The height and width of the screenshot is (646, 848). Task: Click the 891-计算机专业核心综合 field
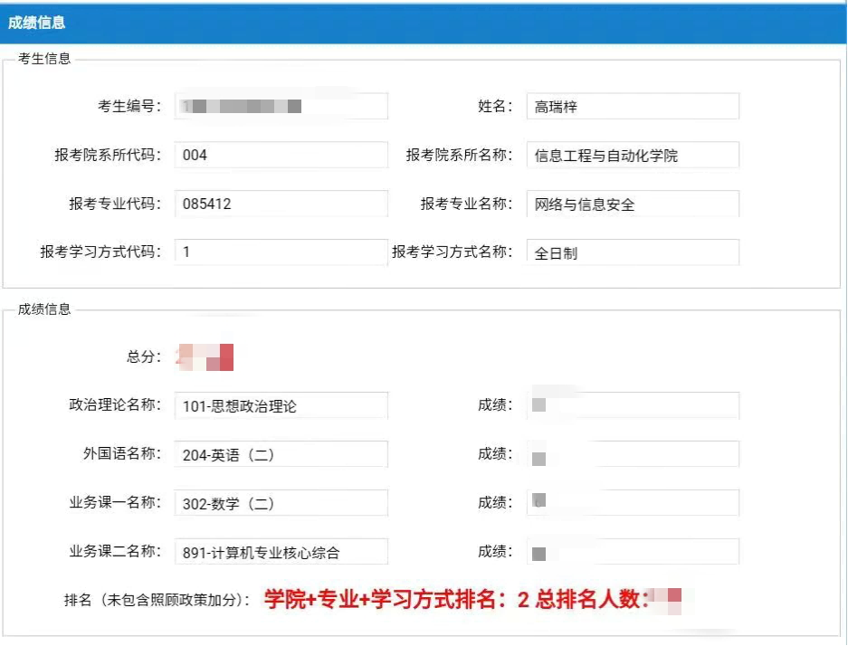[x=281, y=551]
